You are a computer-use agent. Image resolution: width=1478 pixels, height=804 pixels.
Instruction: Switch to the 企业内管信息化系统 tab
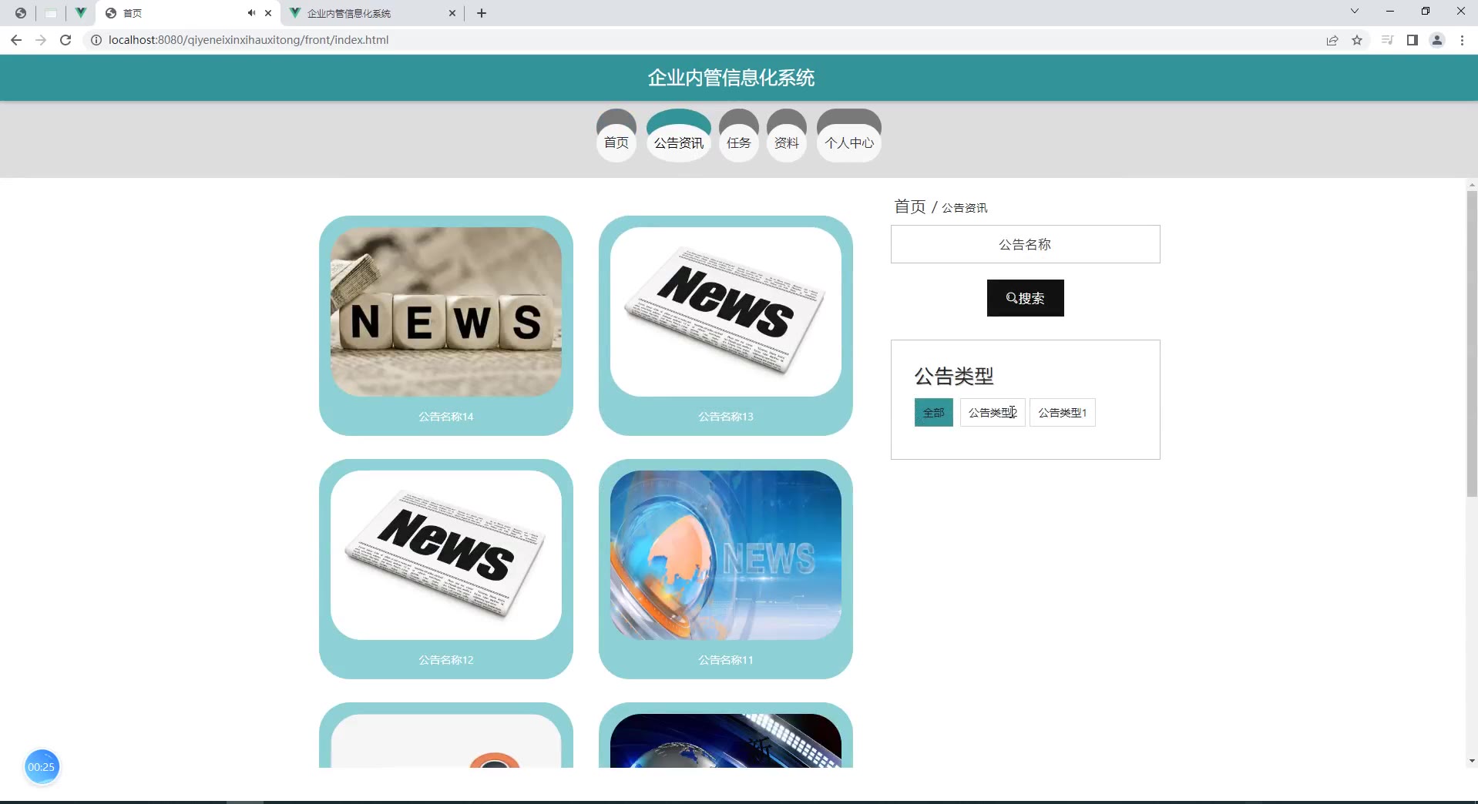pos(372,13)
